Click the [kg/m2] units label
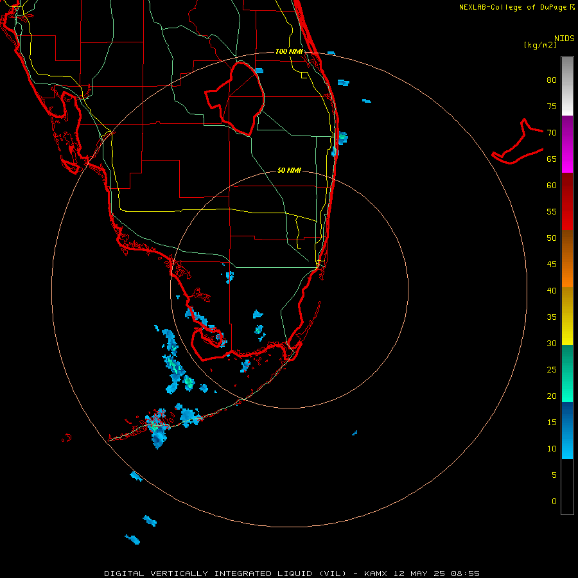Viewport: 578px width, 578px height. 540,45
